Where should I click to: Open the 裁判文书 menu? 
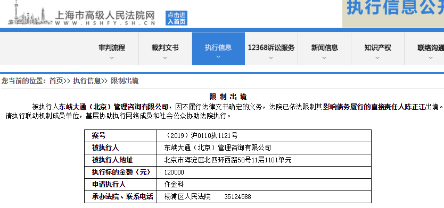[x=165, y=48]
